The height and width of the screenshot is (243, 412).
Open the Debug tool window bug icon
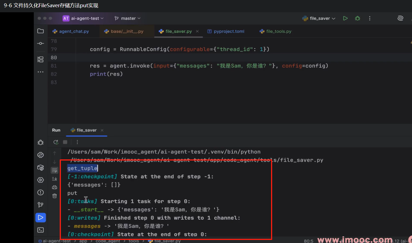pos(40,142)
